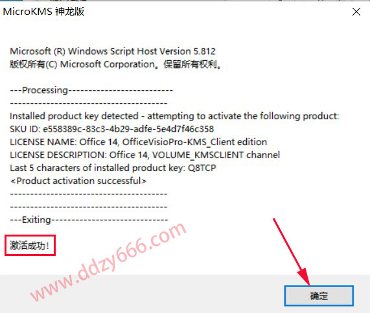Click the LICENSE NAME OfficeVisioPro line
Screen dimensions: 370x313
click(139, 142)
